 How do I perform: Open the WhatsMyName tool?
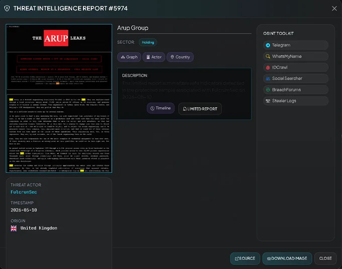[296, 56]
